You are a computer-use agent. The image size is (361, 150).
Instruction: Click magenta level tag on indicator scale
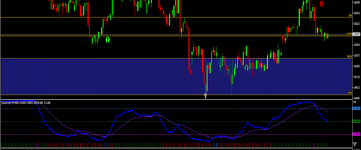[356, 134]
